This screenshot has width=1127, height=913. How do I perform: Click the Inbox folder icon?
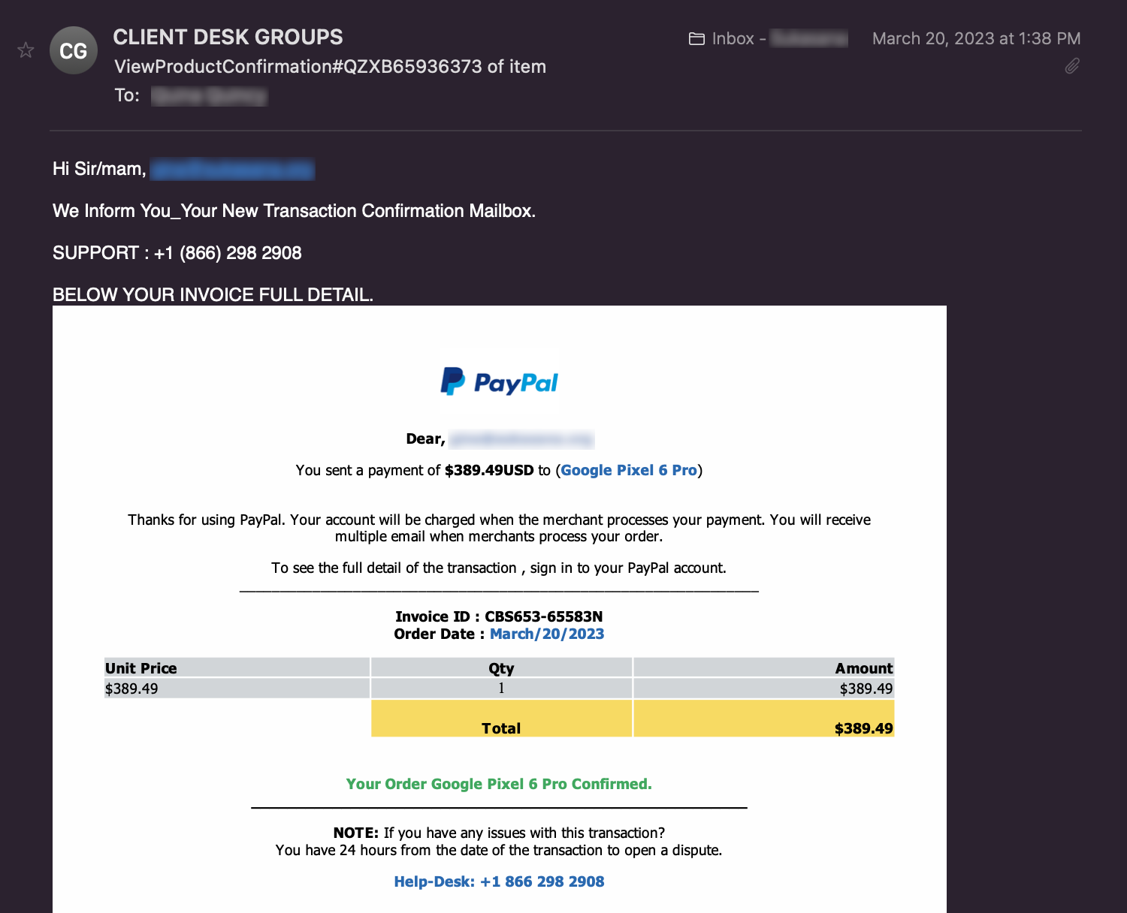pyautogui.click(x=696, y=38)
